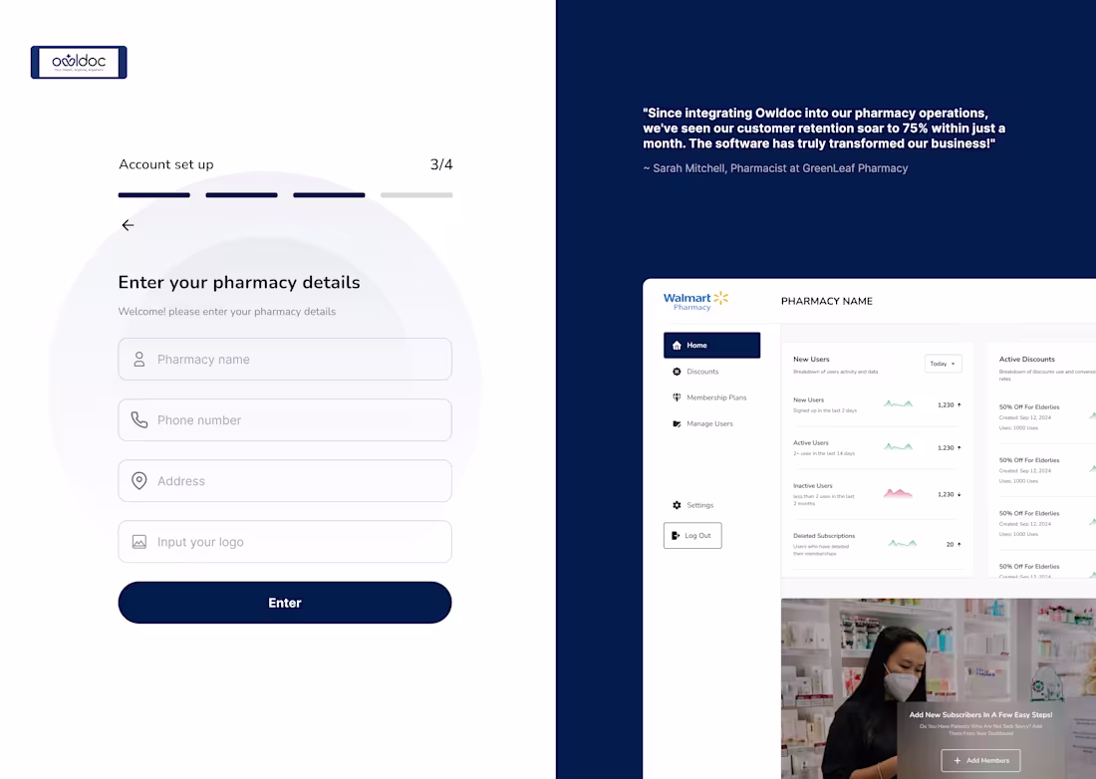The image size is (1096, 779).
Task: Click the image icon in logo field
Action: click(x=139, y=542)
